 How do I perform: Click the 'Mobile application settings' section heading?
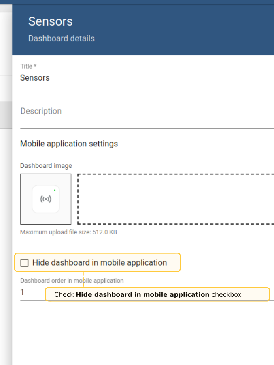click(69, 144)
